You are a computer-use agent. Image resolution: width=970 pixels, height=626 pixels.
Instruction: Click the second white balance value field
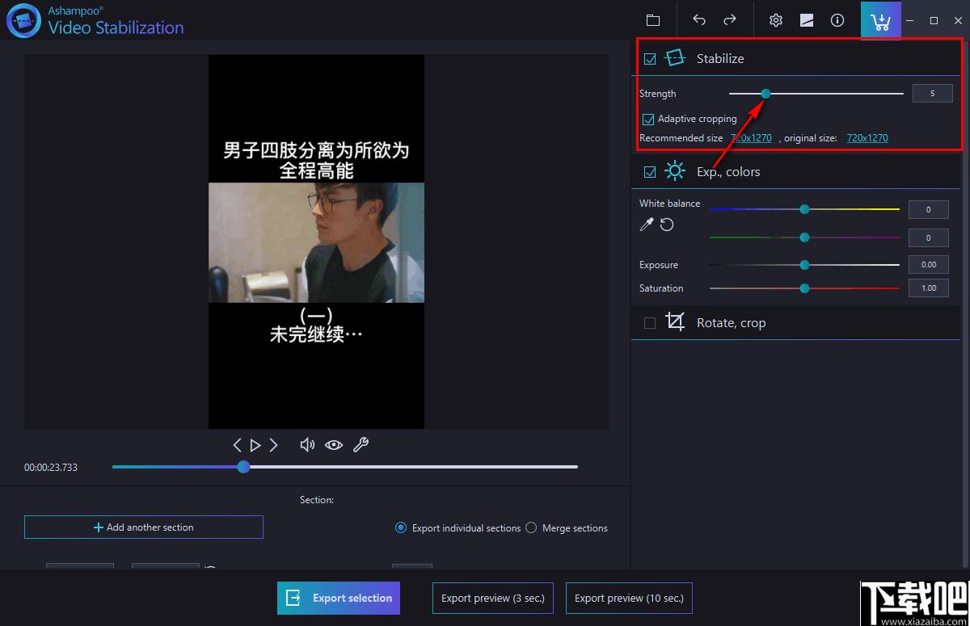coord(929,238)
